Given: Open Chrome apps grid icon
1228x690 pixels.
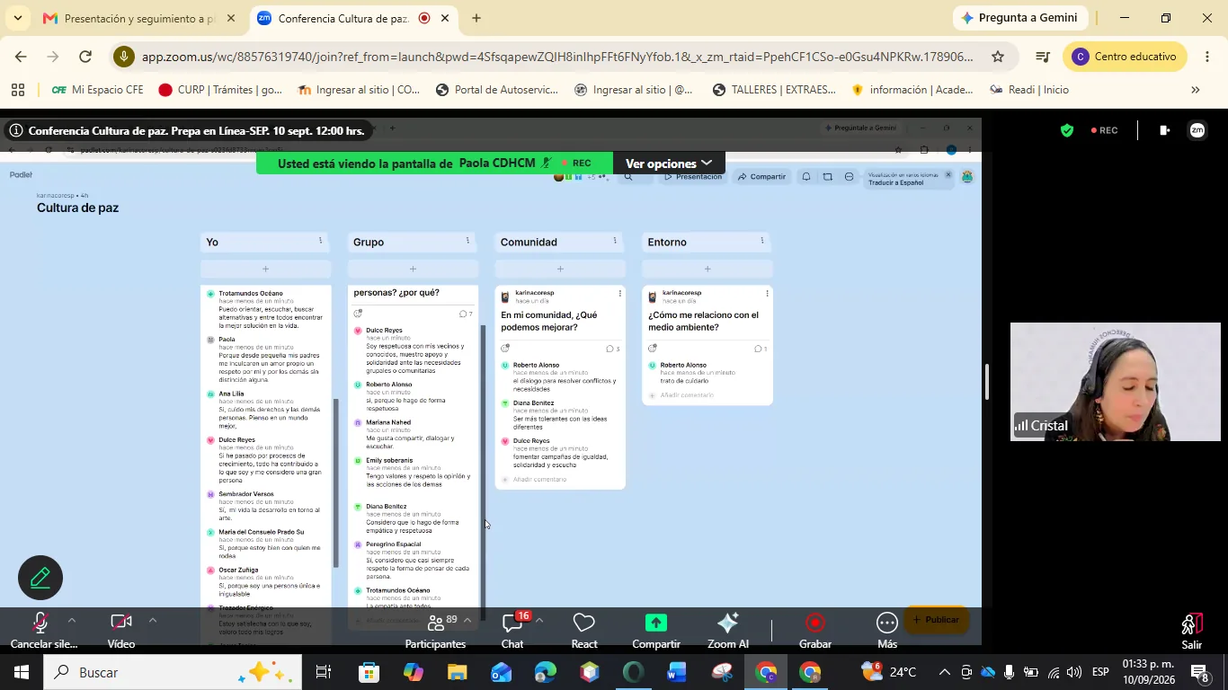Looking at the screenshot, I should [17, 90].
